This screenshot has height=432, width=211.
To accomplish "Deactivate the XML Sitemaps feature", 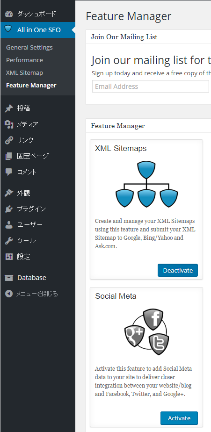I will [x=178, y=270].
